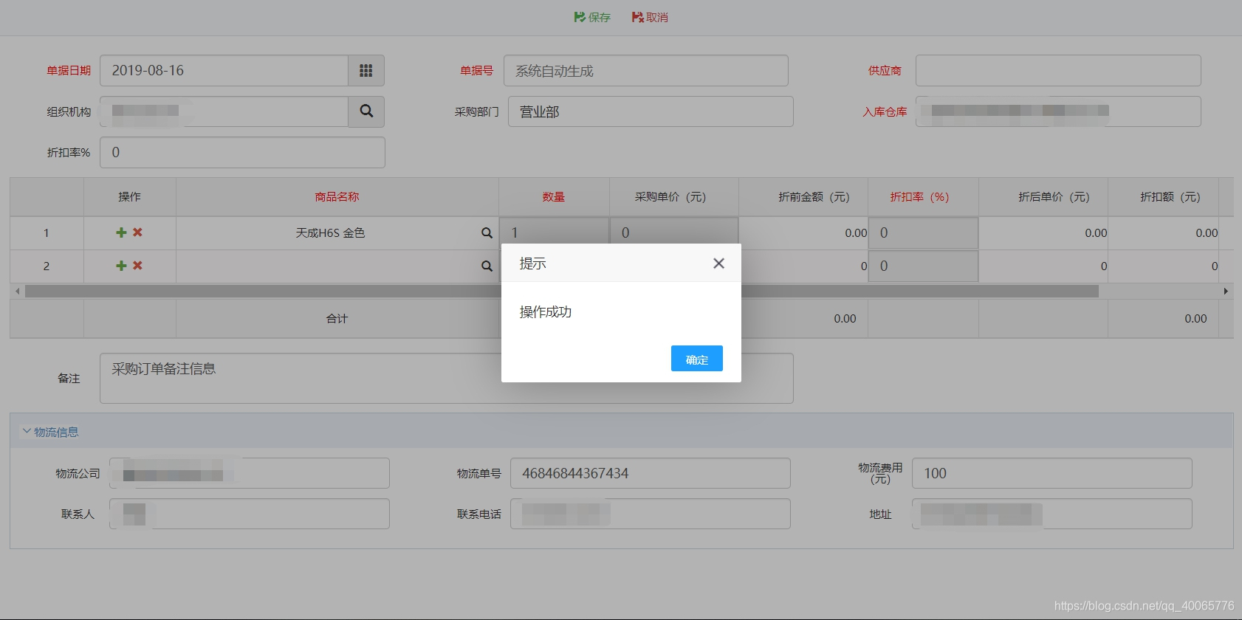The width and height of the screenshot is (1242, 620).
Task: Click the 单据日期 field showing 2019-08-16
Action: tap(224, 71)
